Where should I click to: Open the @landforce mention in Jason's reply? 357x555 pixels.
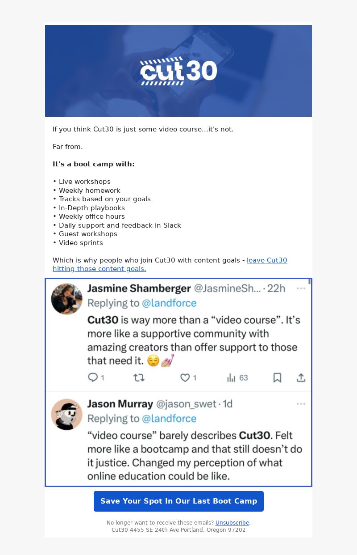tap(169, 419)
